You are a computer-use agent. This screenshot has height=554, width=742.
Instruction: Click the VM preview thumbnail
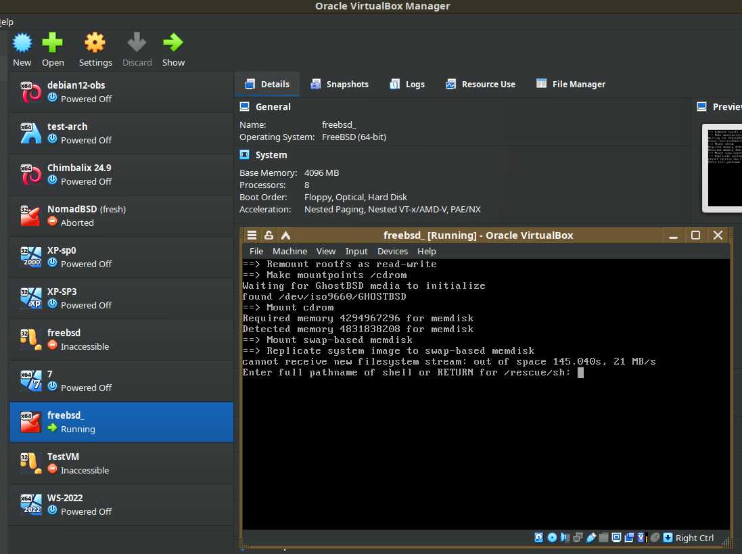722,167
